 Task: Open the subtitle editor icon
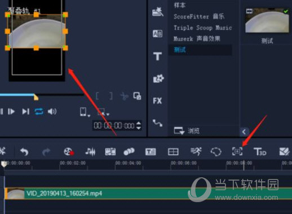coord(151,152)
